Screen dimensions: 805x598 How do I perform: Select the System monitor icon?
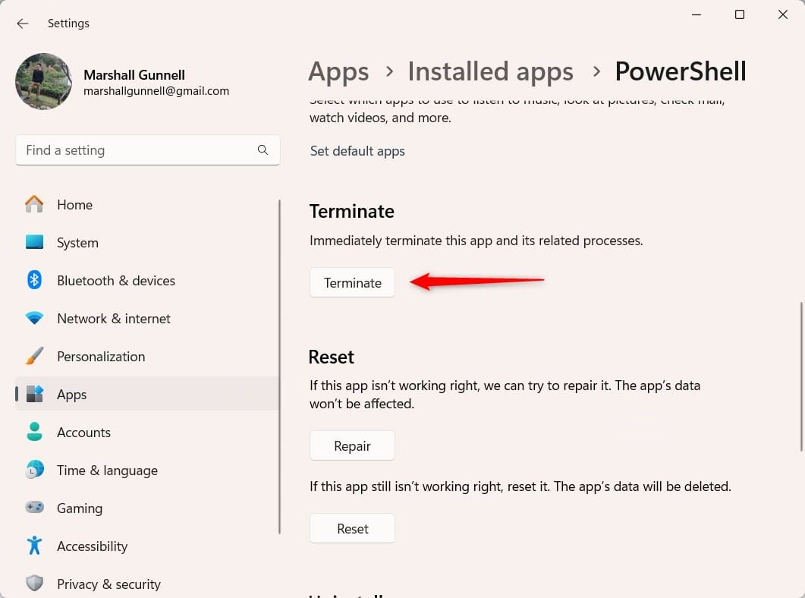coord(34,242)
